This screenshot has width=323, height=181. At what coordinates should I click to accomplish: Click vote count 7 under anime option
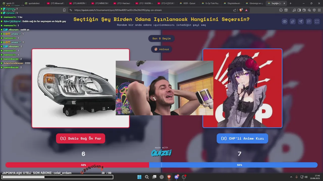[239, 154]
